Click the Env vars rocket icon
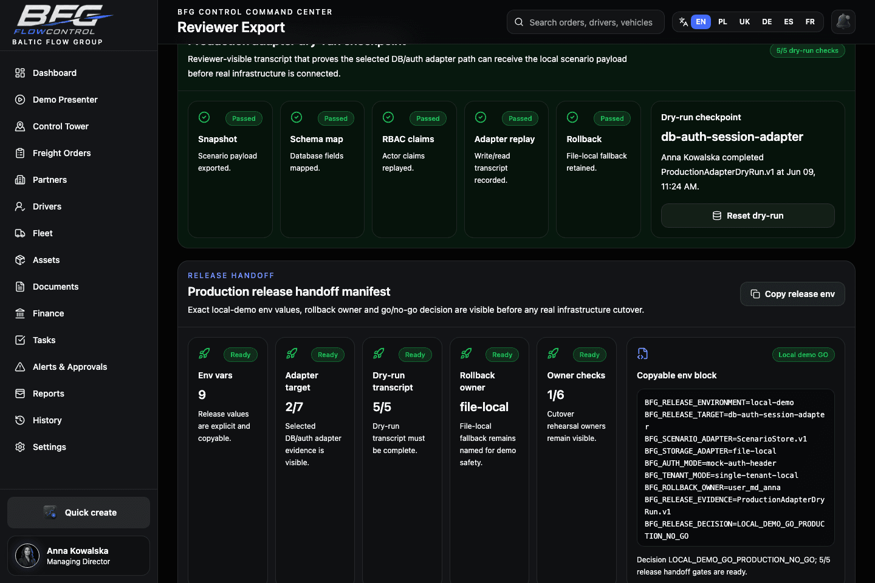The height and width of the screenshot is (583, 875). pyautogui.click(x=204, y=353)
